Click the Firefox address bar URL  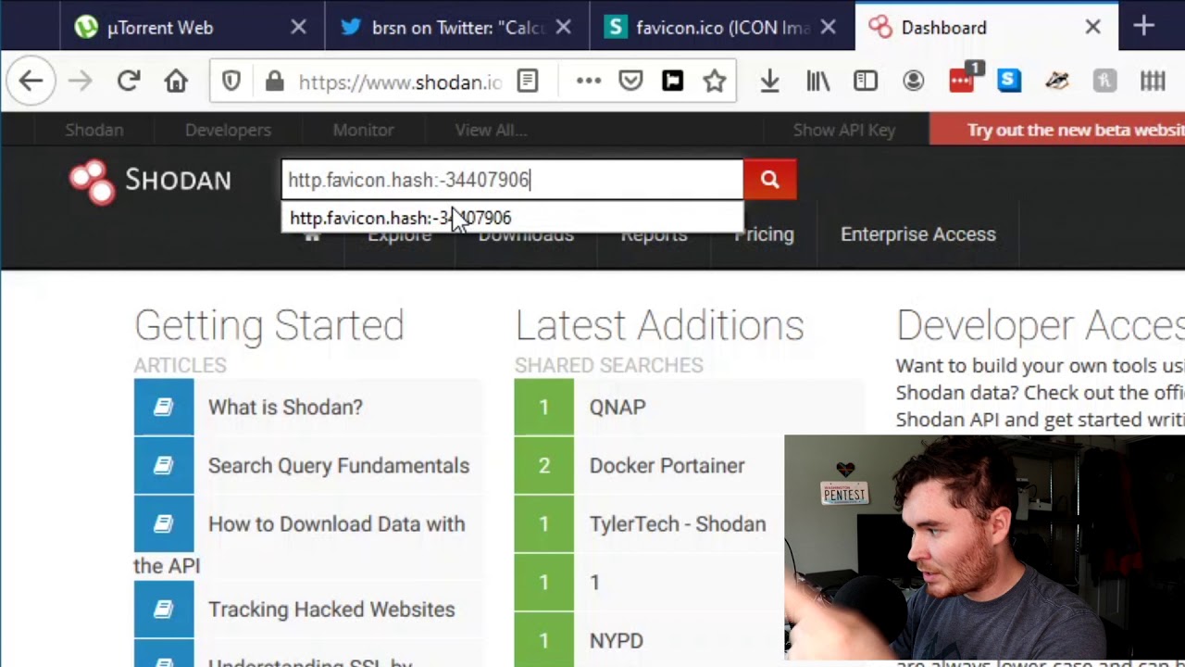400,82
